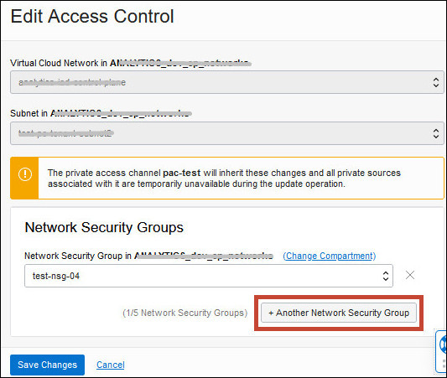Click the pac-test warning message text
Screen dimensions: 447x378
(x=224, y=179)
